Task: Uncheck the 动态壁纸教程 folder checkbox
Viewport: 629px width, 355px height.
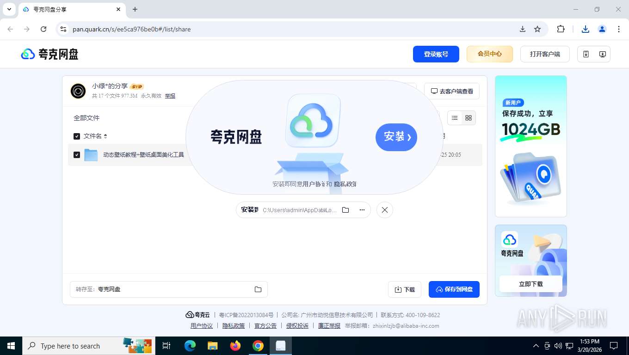Action: [x=77, y=155]
